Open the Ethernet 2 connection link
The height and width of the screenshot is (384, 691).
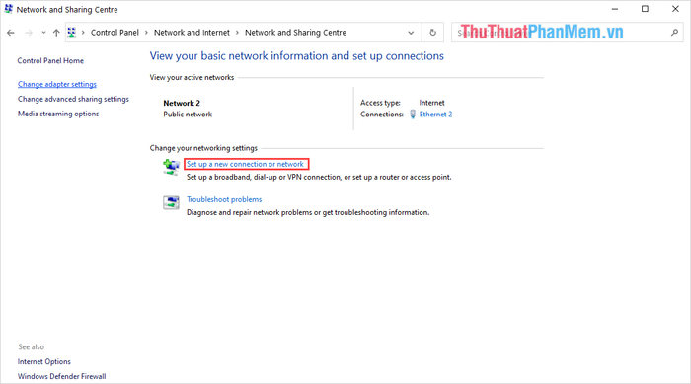point(435,115)
